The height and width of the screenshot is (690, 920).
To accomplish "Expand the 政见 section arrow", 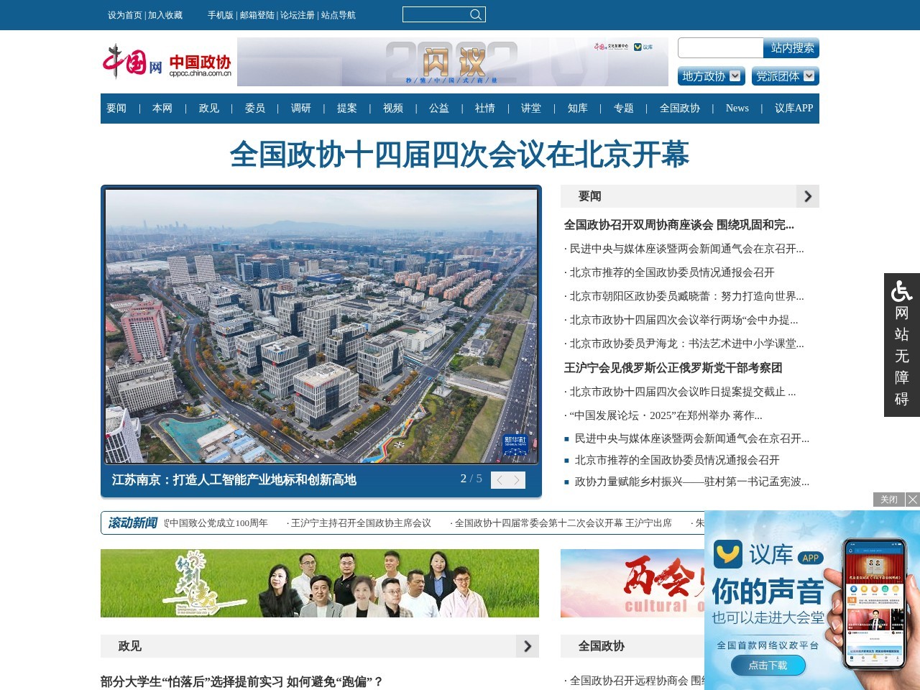I will point(529,646).
